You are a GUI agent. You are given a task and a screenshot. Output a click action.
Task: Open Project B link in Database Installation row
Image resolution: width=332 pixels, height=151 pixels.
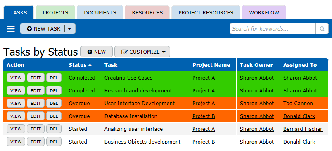(x=204, y=116)
